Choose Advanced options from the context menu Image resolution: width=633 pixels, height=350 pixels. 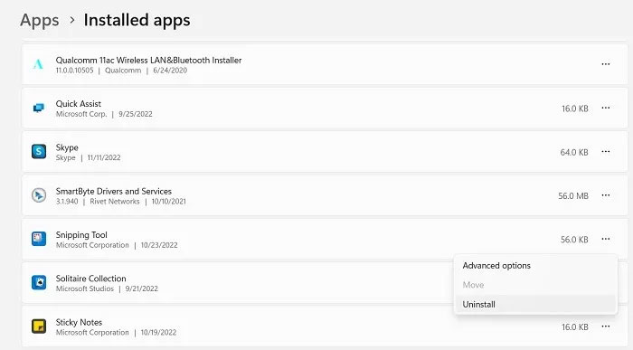[535, 266]
